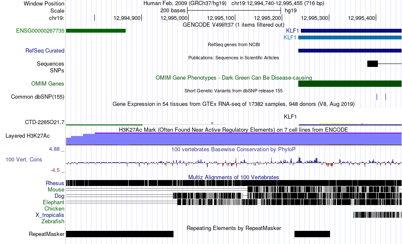Viewport: 402px width, 244px height.
Task: Click the Rhesus alignment row label
Action: 55,183
